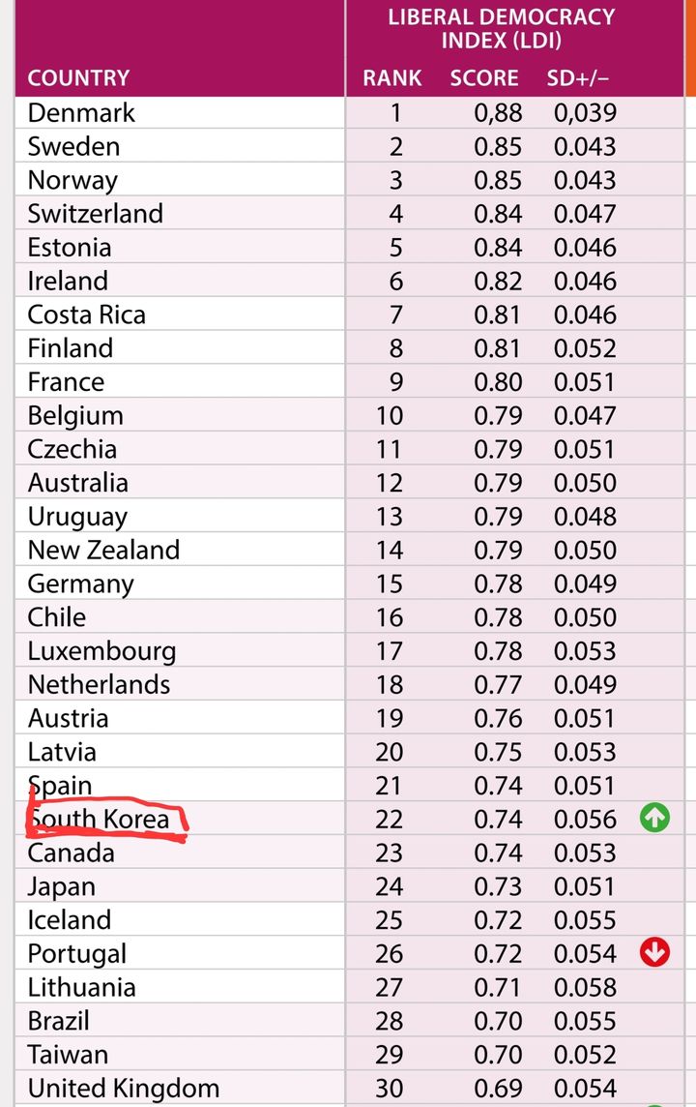This screenshot has width=696, height=1107.
Task: Select Luxembourg's SD value 0.053
Action: [585, 651]
